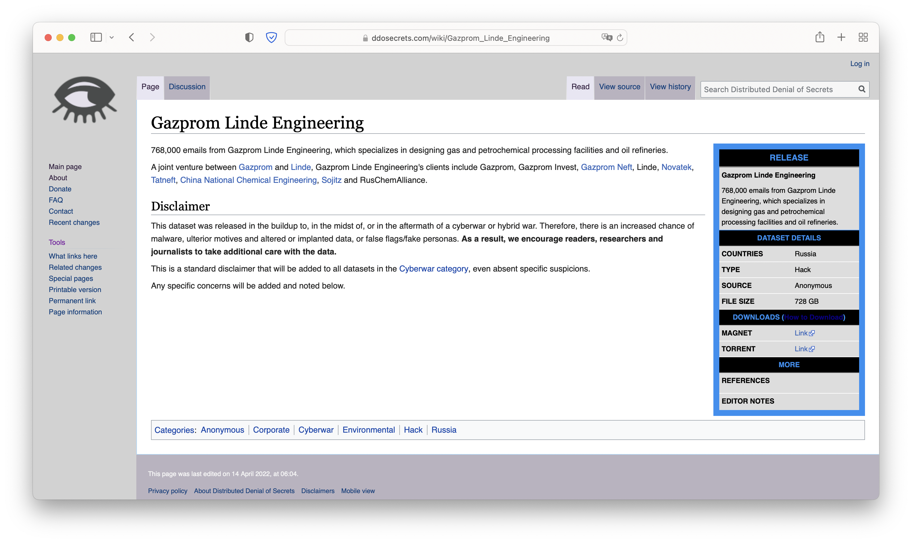Open the View history tab
Image resolution: width=912 pixels, height=543 pixels.
(x=670, y=87)
